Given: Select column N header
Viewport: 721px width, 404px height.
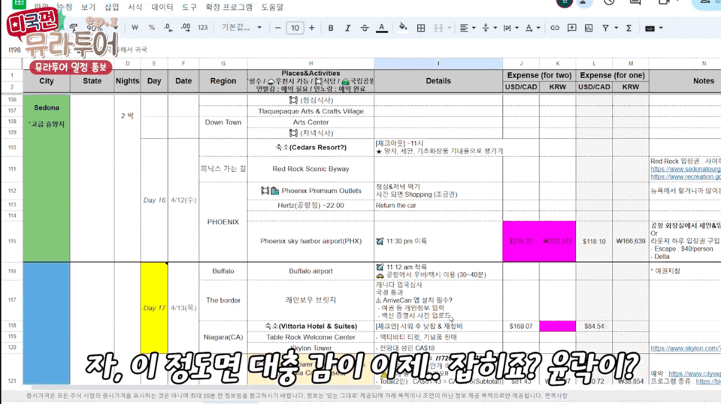Looking at the screenshot, I should coord(685,63).
